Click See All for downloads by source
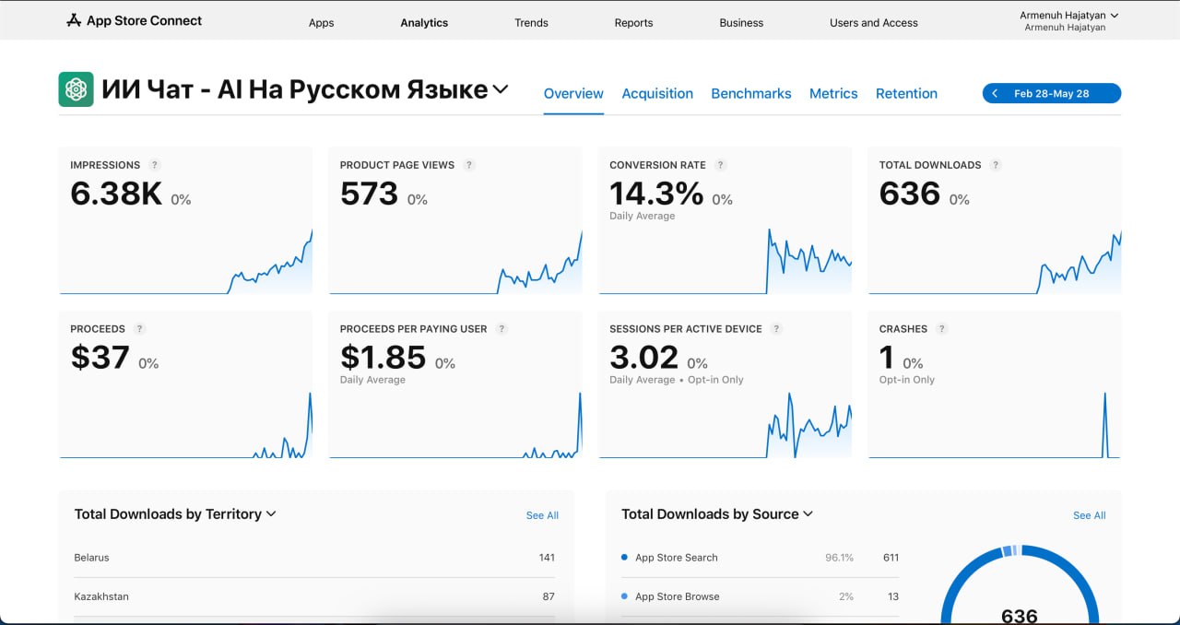The height and width of the screenshot is (625, 1180). coord(1089,515)
